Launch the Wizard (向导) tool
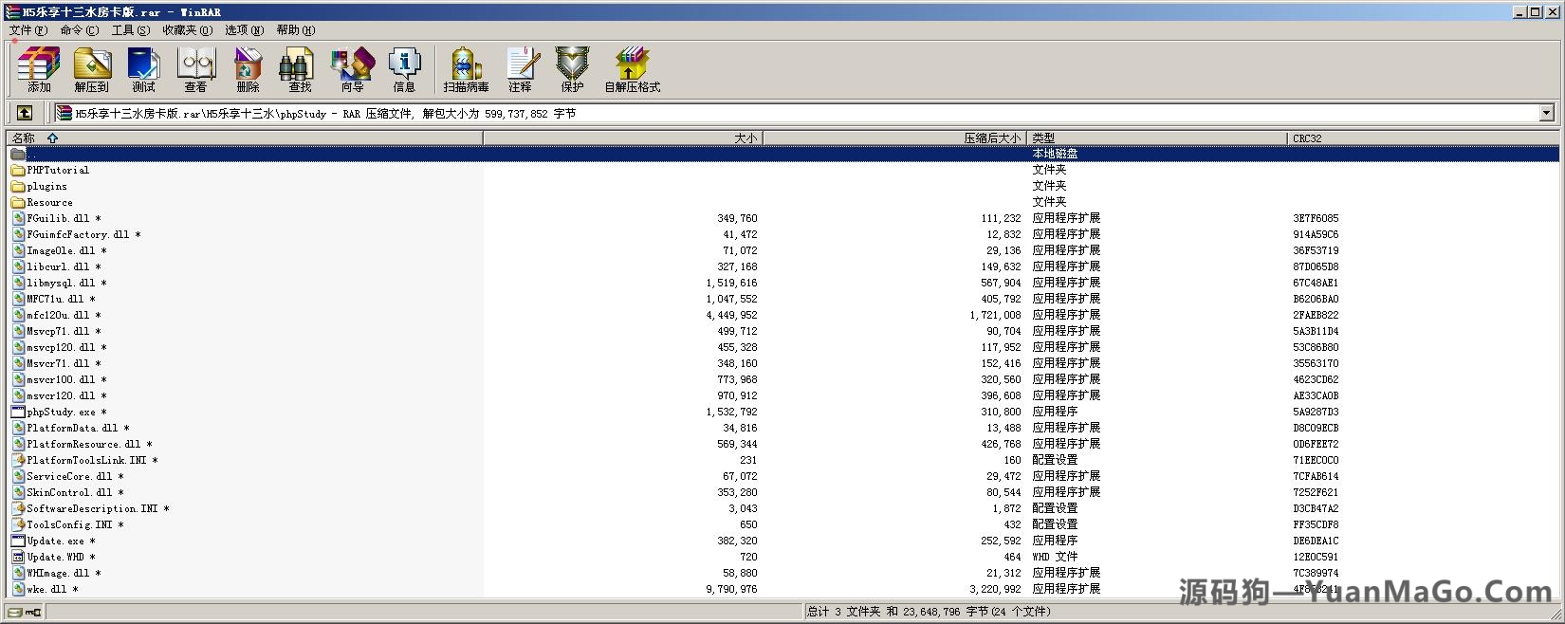 [352, 69]
